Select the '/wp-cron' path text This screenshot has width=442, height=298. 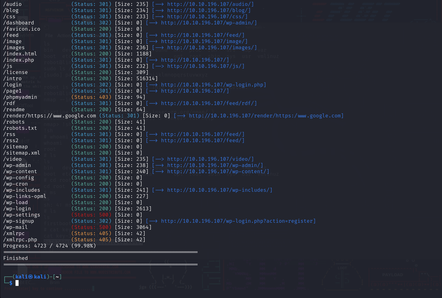(x=15, y=184)
